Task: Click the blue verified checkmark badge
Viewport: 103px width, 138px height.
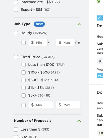Action: (x=99, y=18)
